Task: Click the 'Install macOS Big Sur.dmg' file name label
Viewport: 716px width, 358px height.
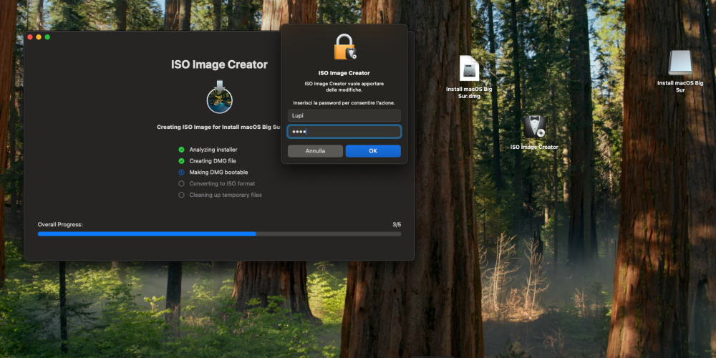Action: pos(469,92)
